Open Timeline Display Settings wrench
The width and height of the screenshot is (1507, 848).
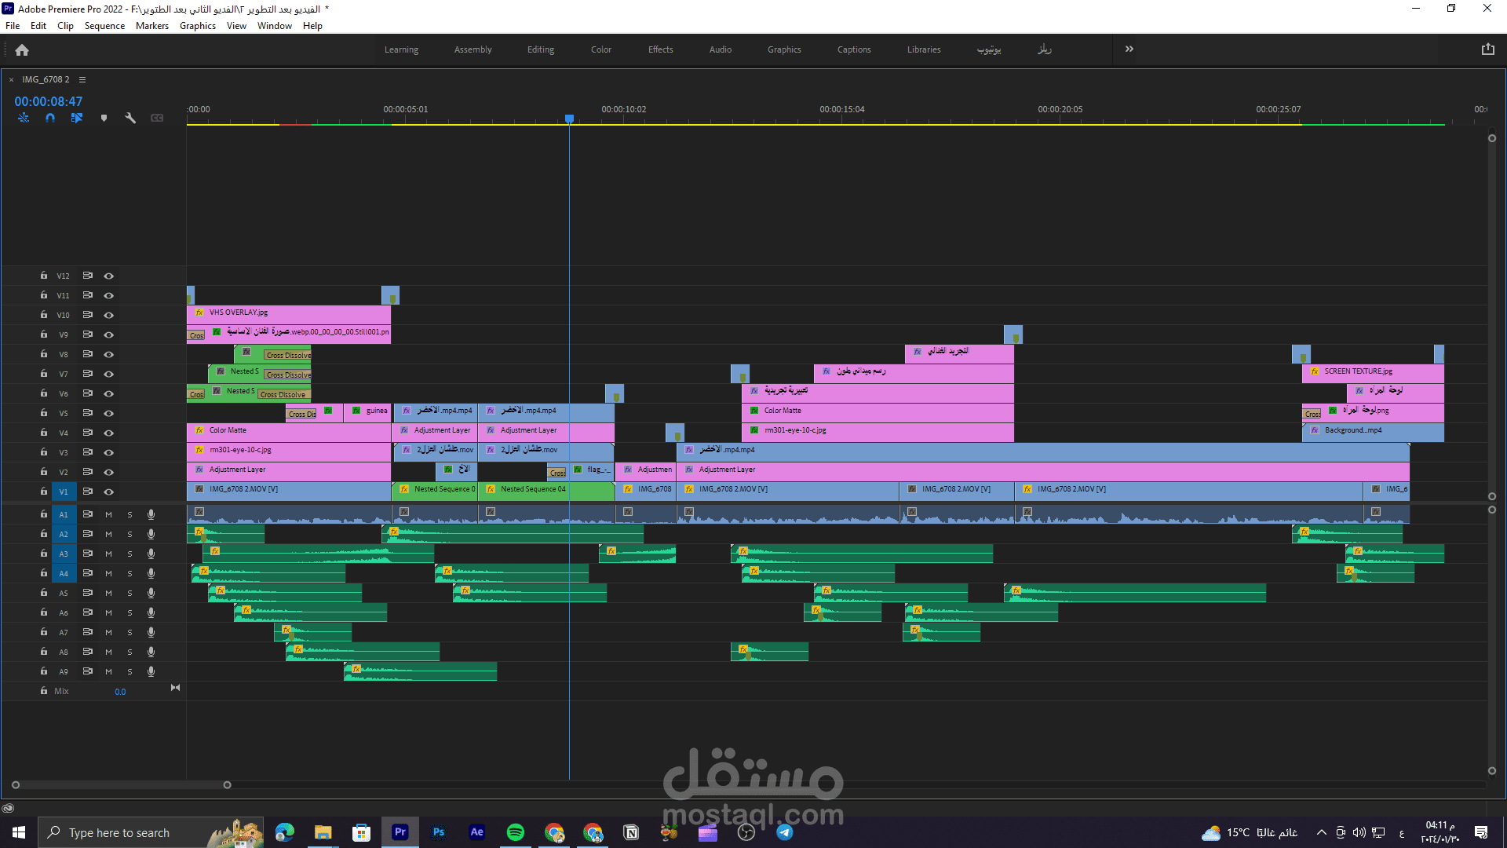pos(130,118)
